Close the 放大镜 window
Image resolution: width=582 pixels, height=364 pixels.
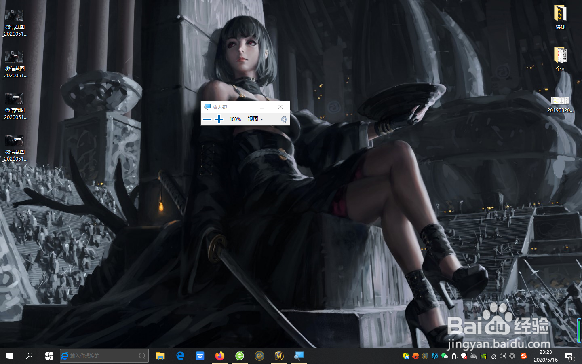point(280,107)
